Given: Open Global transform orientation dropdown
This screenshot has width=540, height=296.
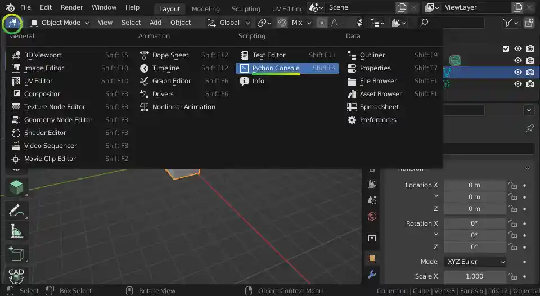Looking at the screenshot, I should point(229,23).
